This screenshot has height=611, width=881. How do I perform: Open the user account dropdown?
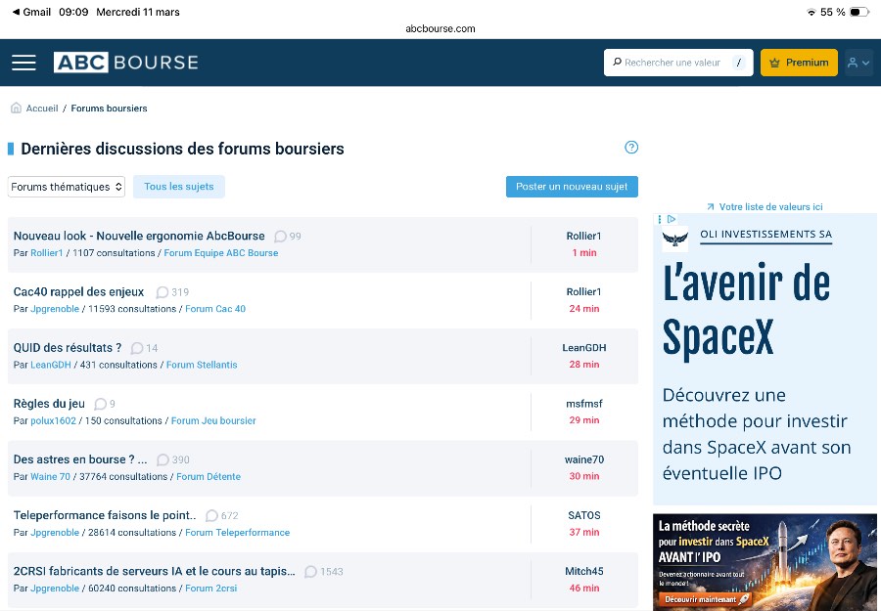[858, 63]
